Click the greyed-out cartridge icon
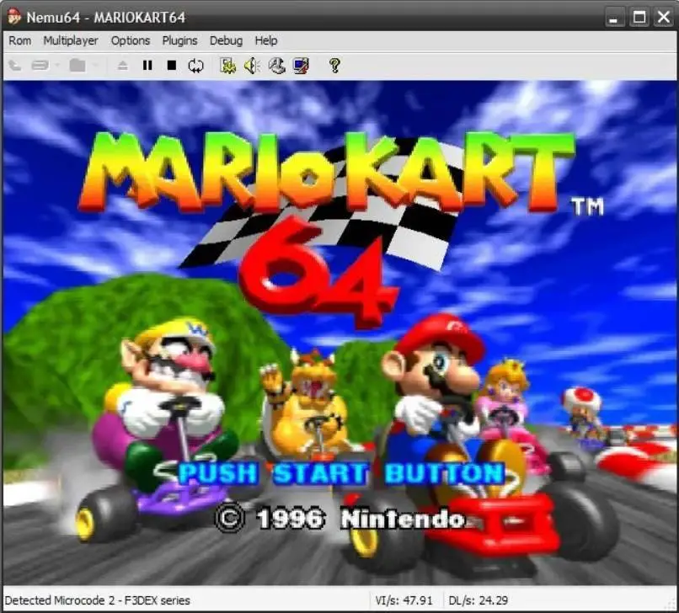This screenshot has width=679, height=613. 40,66
